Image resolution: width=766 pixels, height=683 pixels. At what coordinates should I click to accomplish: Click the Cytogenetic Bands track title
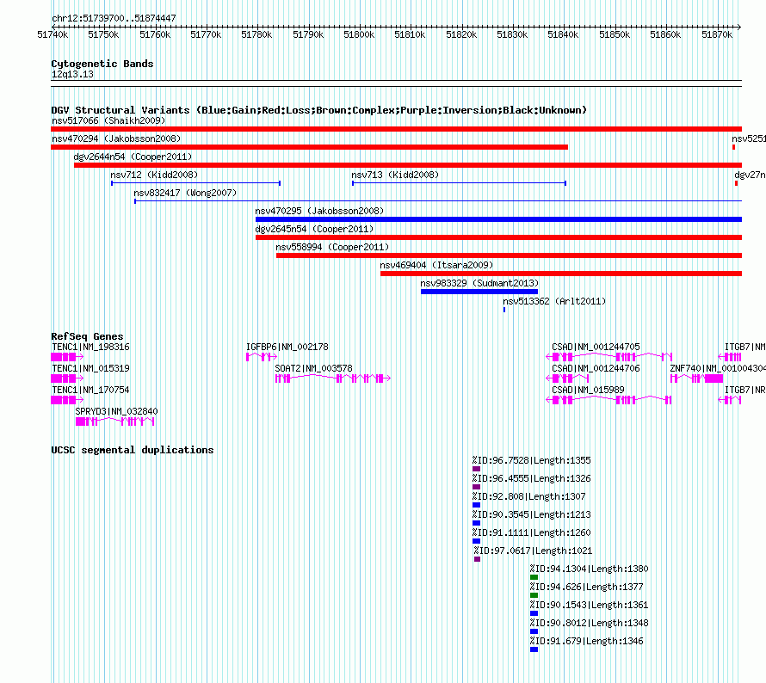point(102,64)
